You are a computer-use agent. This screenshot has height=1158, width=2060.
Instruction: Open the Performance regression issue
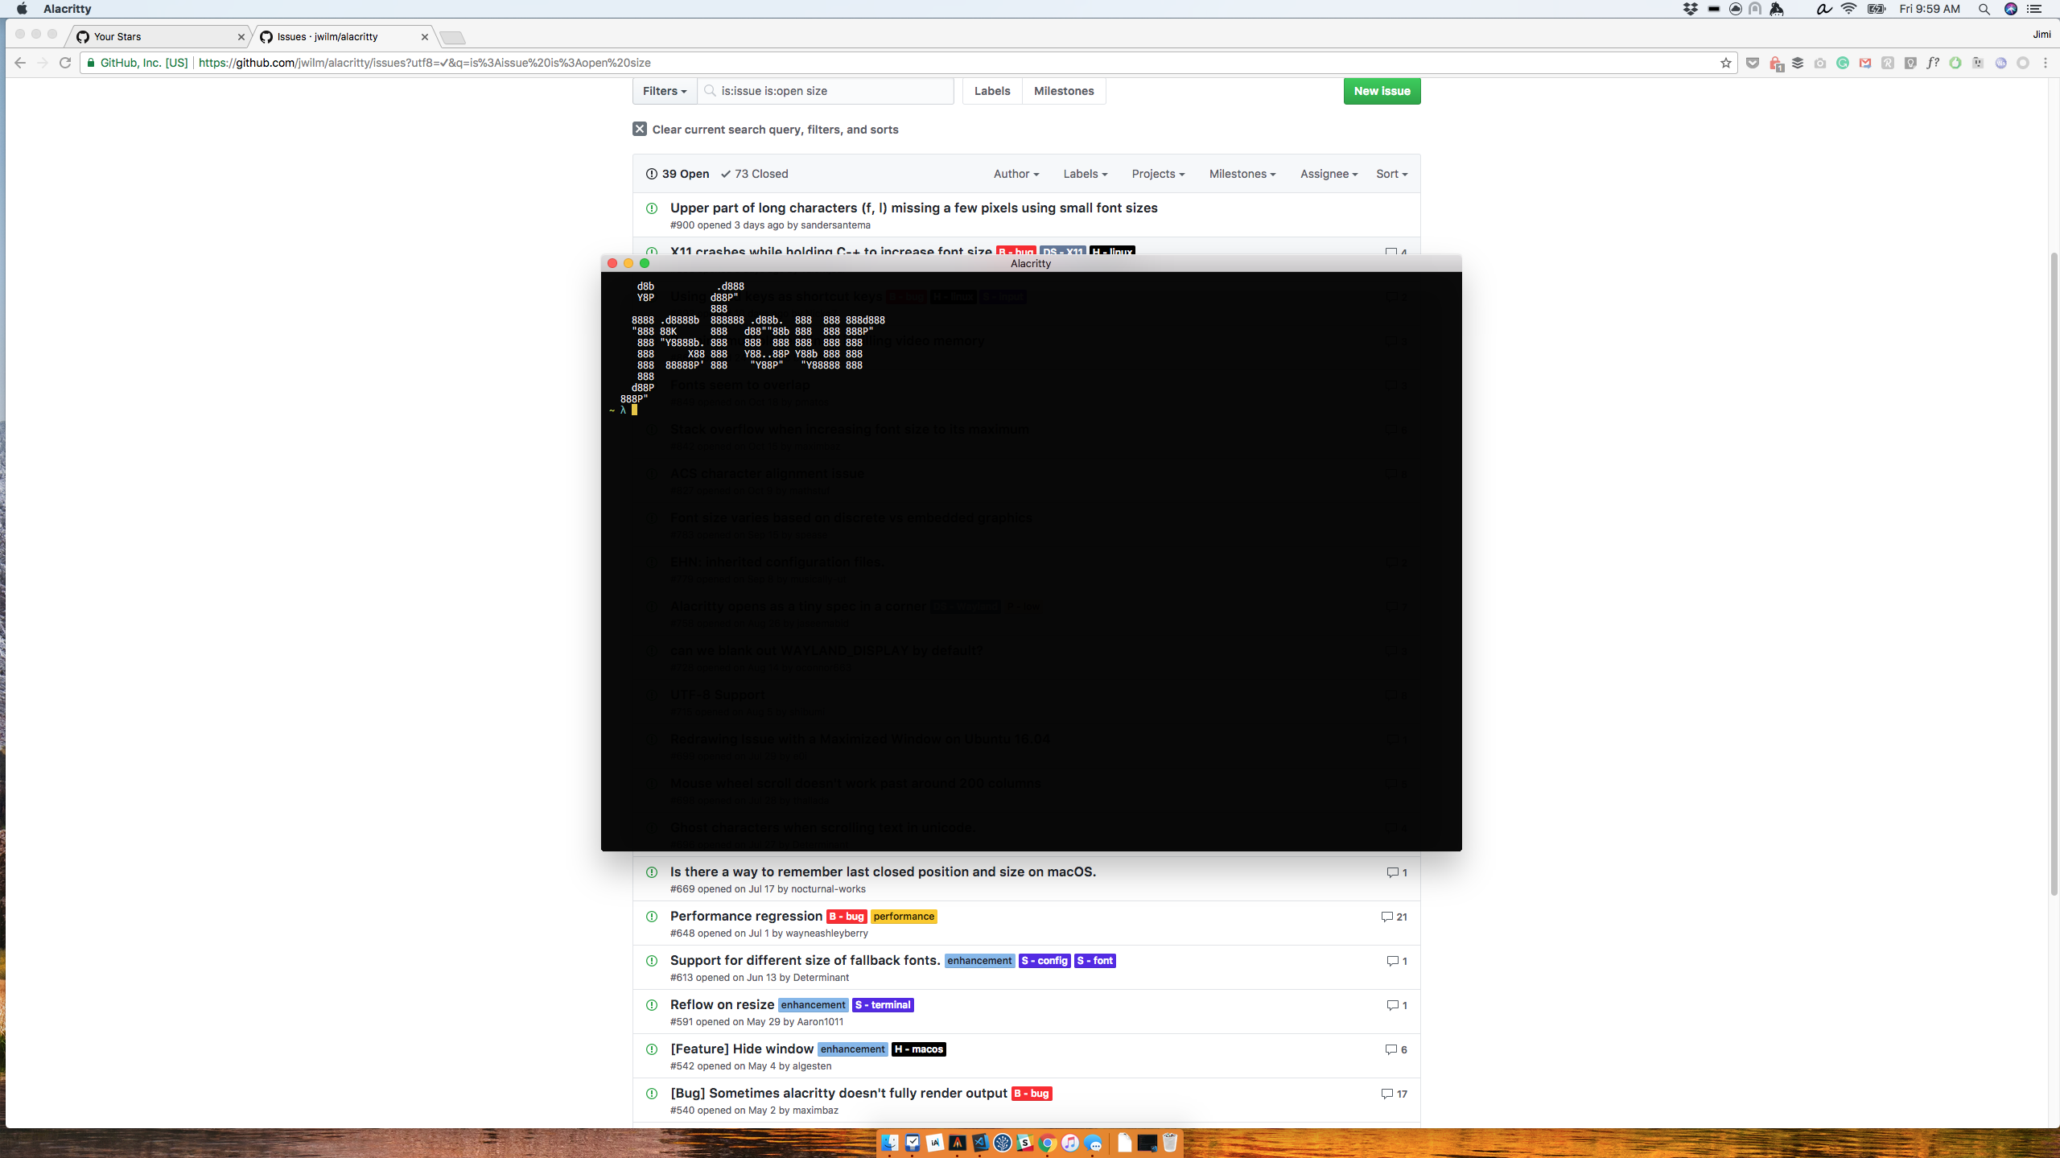click(745, 916)
